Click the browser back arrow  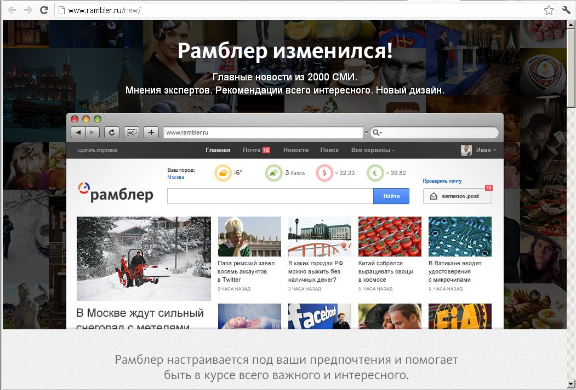12,10
